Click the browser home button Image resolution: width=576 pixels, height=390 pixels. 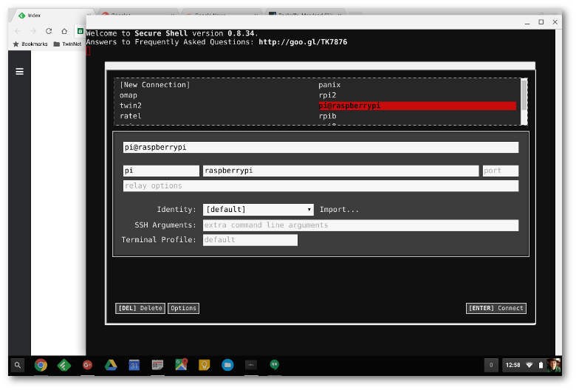64,31
